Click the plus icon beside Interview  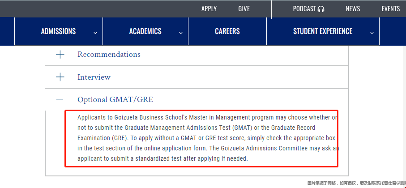60,77
